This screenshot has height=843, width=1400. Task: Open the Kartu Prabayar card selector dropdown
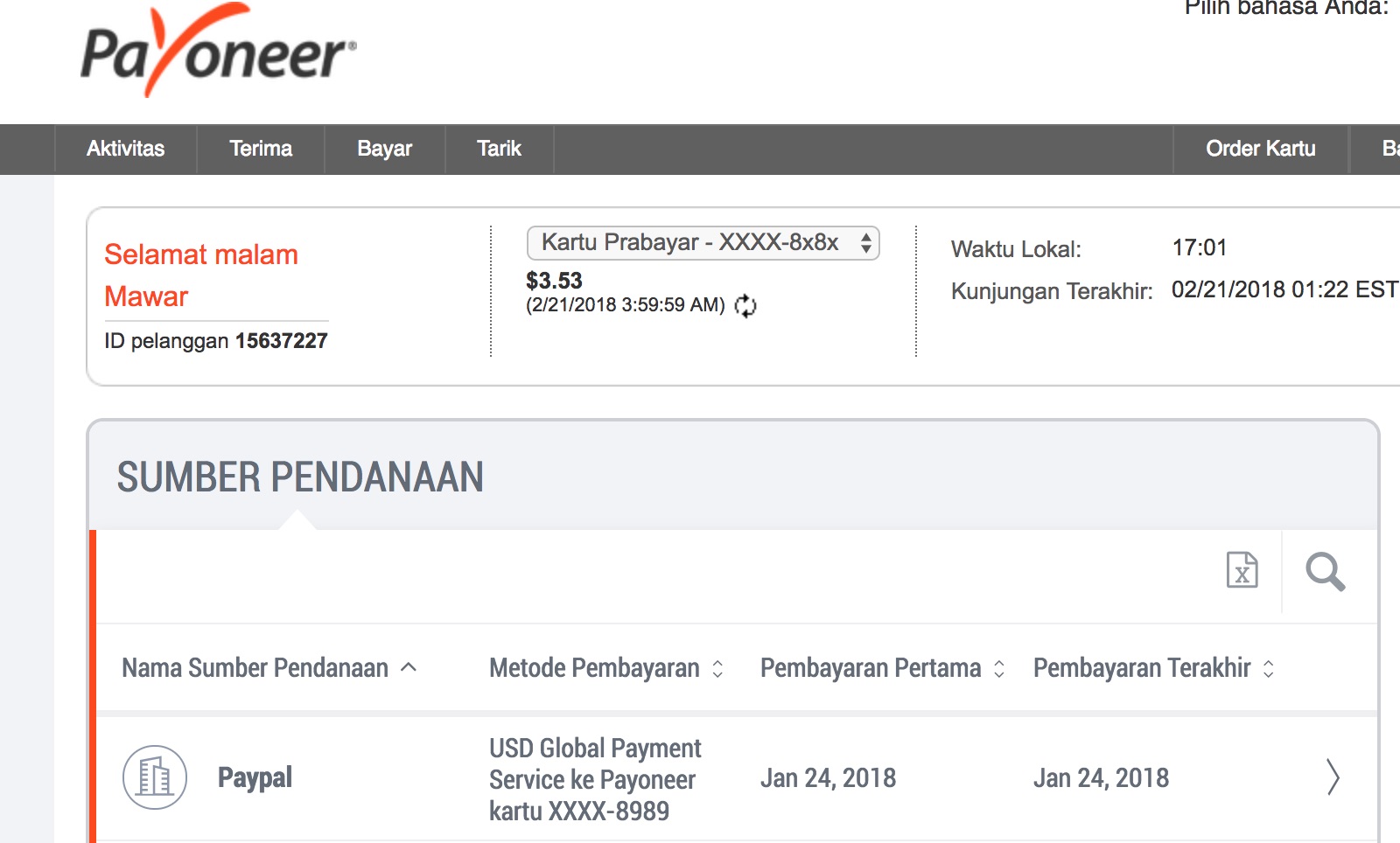[x=700, y=242]
